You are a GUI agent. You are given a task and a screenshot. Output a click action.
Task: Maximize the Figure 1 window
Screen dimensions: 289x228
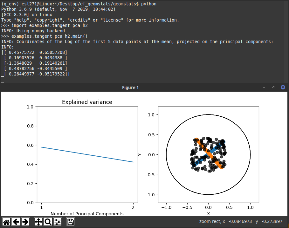click(273, 87)
